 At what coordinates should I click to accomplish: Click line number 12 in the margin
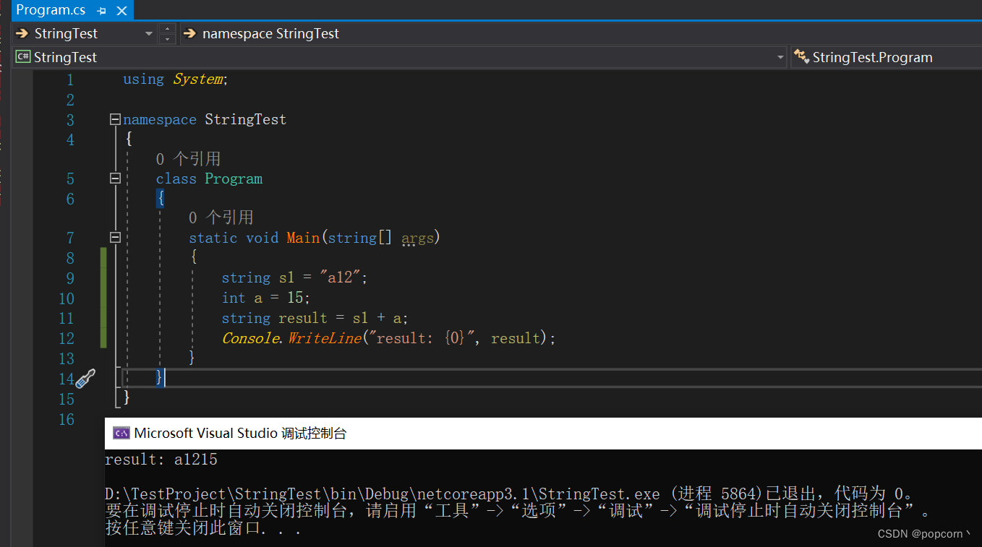pyautogui.click(x=67, y=338)
